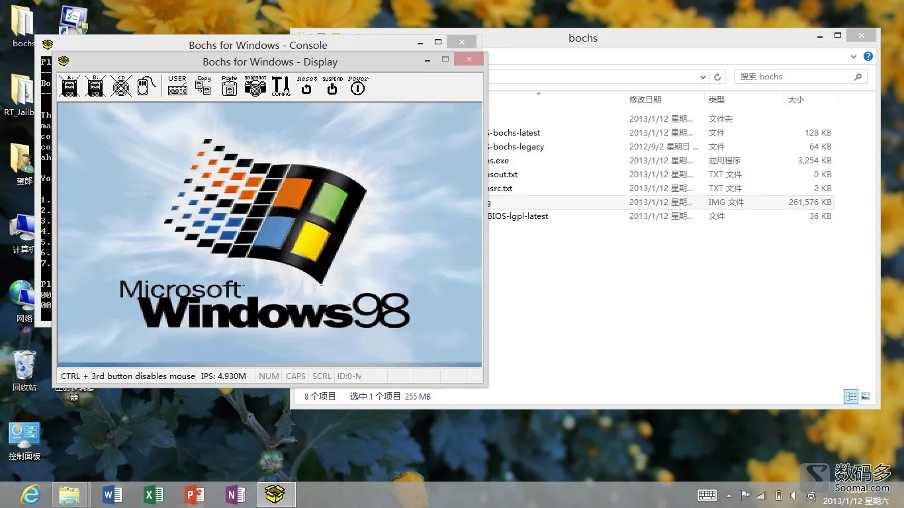
Task: Open address bar history dropdown in Explorer
Action: pyautogui.click(x=703, y=77)
